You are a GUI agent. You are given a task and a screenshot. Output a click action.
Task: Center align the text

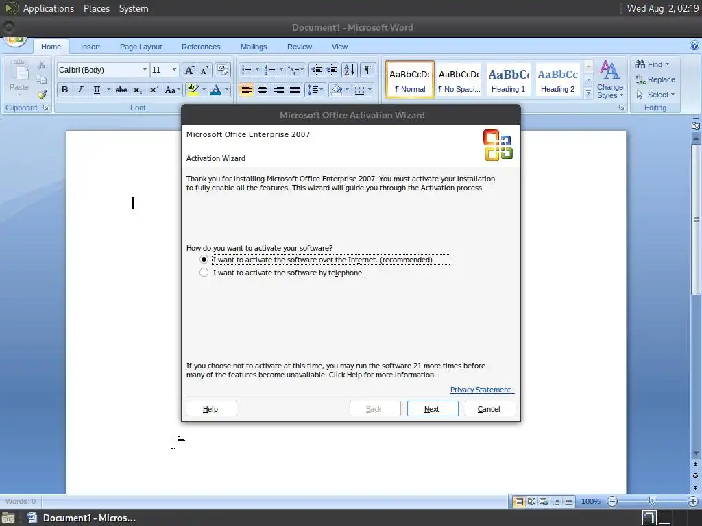263,90
